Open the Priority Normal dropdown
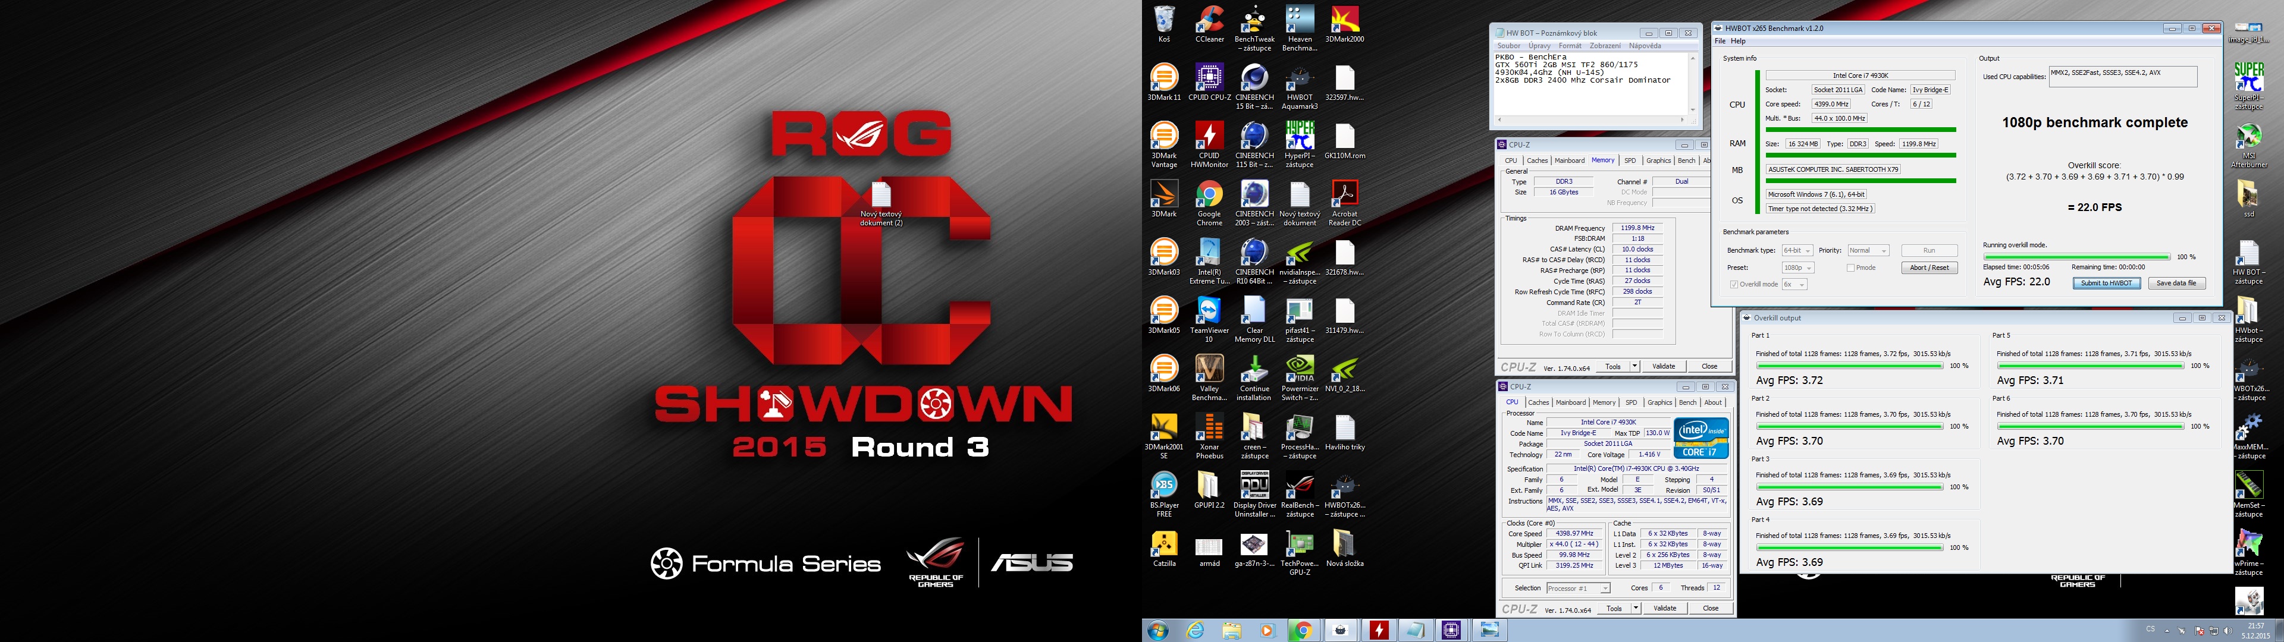The height and width of the screenshot is (642, 2284). click(1867, 251)
